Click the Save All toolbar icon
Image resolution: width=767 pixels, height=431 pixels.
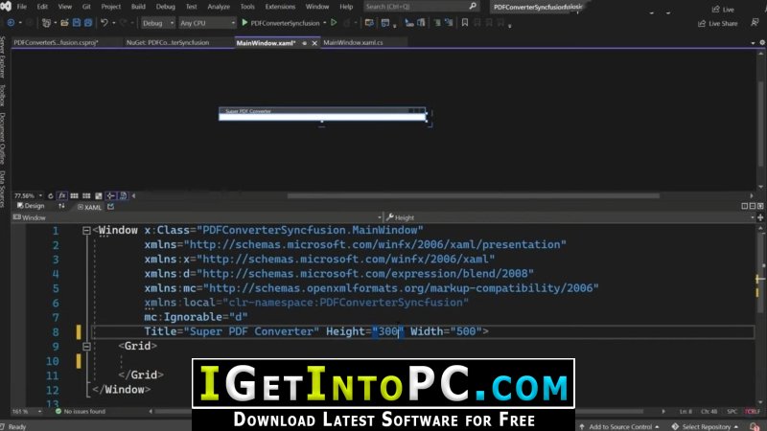(88, 23)
